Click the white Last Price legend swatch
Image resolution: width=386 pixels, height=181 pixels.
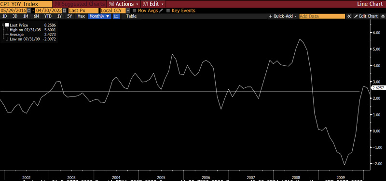(7, 25)
